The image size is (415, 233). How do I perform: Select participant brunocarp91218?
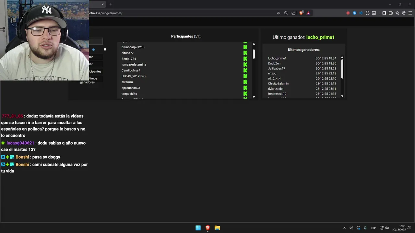click(133, 47)
